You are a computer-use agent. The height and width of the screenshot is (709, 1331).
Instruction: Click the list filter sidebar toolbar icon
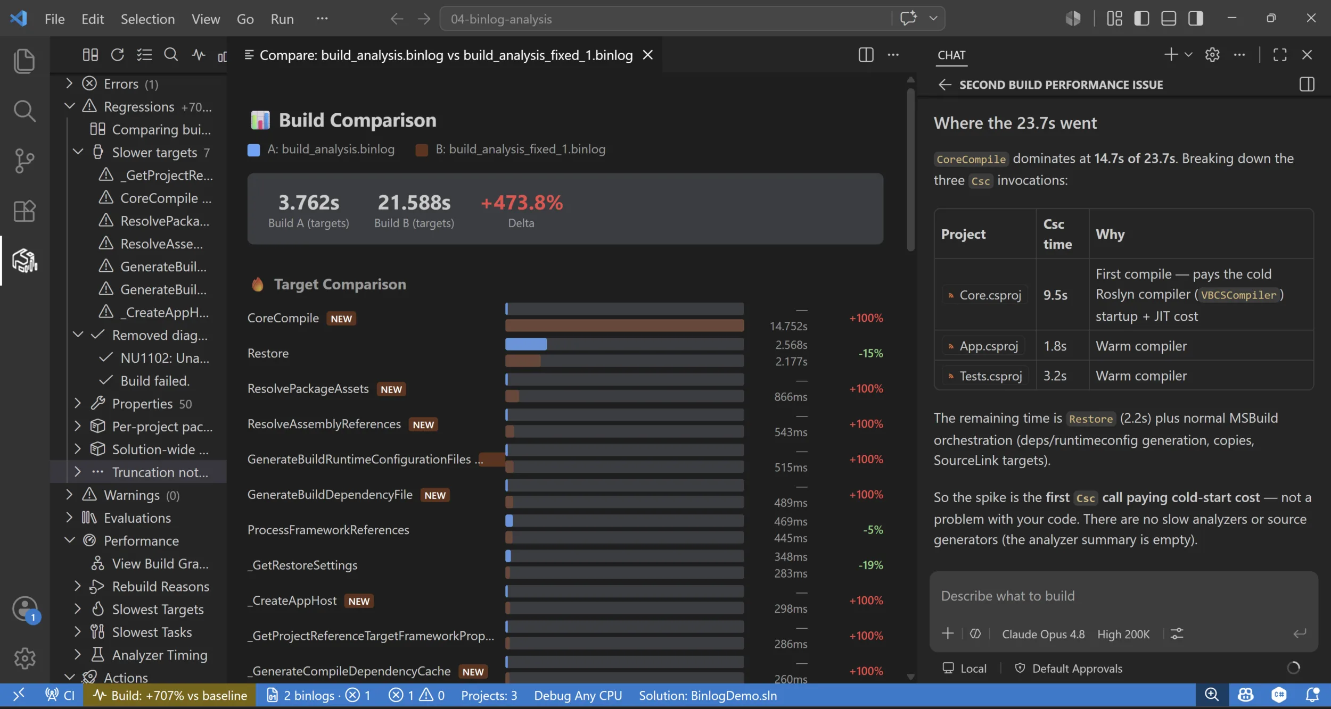pyautogui.click(x=144, y=55)
